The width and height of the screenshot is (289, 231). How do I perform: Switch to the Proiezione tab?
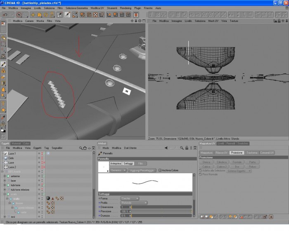(x=237, y=153)
